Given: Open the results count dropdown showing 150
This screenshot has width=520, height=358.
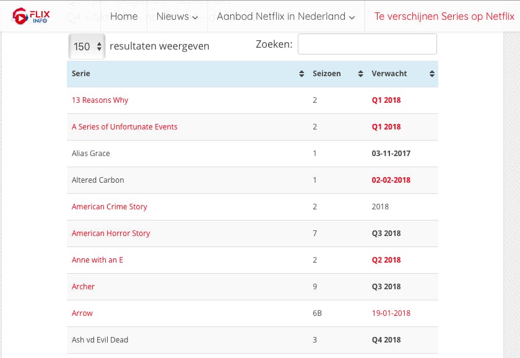Looking at the screenshot, I should coord(87,46).
